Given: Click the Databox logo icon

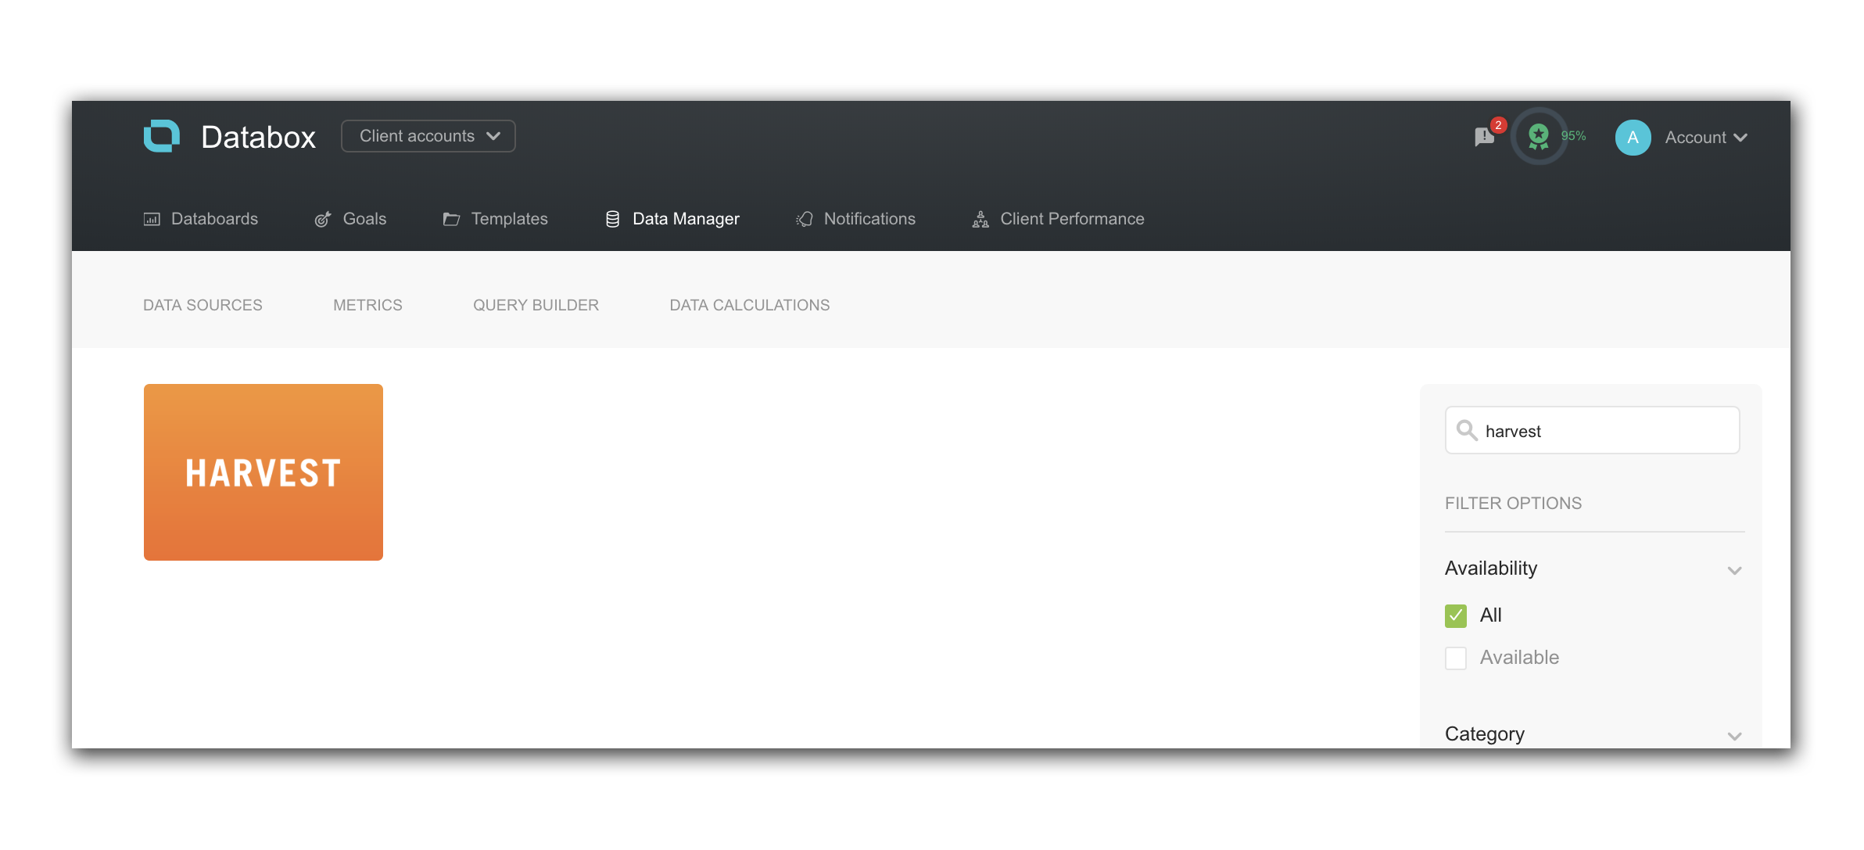Looking at the screenshot, I should click(162, 136).
